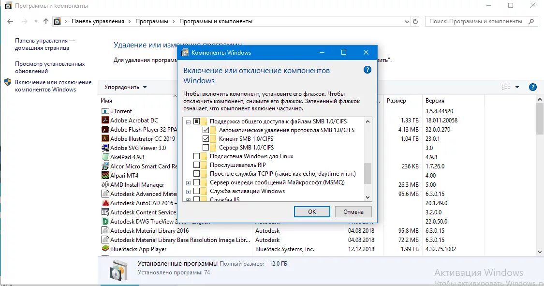Open Включение или отключение компонентов Windows link
Viewport: 544px width, 286px height.
[53, 86]
